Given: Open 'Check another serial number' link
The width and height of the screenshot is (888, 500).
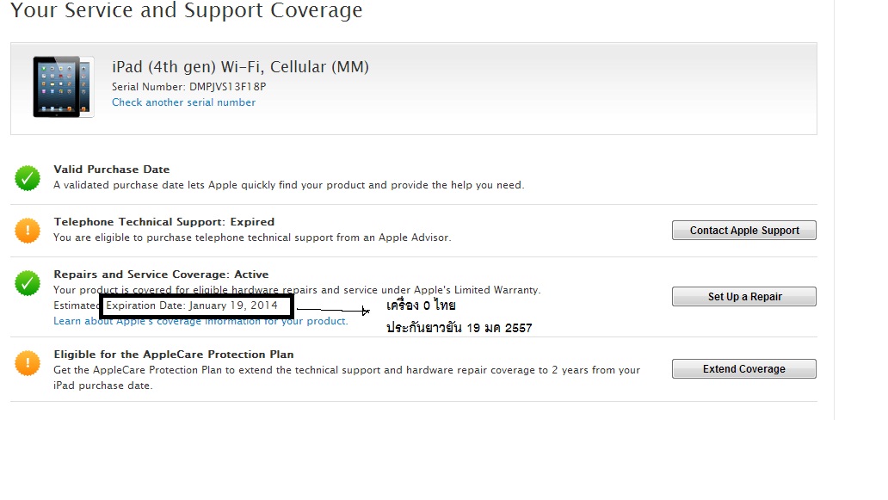Looking at the screenshot, I should coord(183,102).
